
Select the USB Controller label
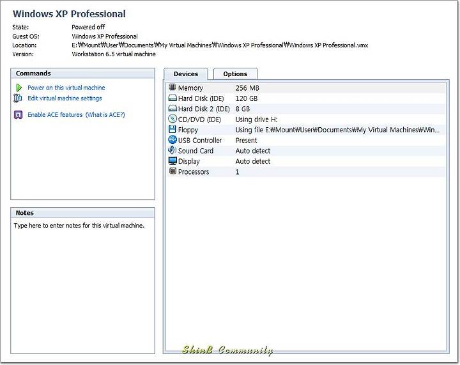tap(200, 140)
